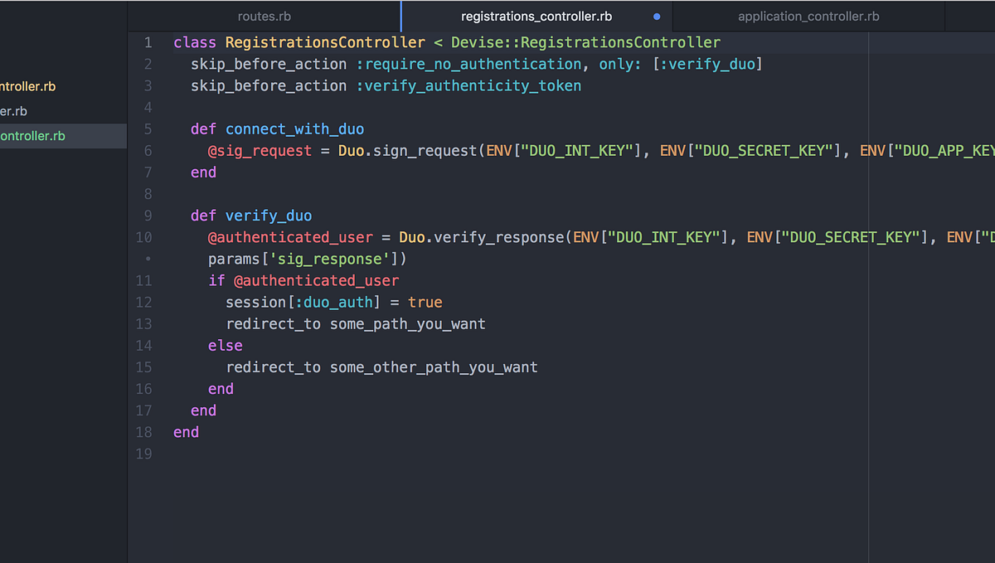Switch to the routes.rb tab

[264, 16]
